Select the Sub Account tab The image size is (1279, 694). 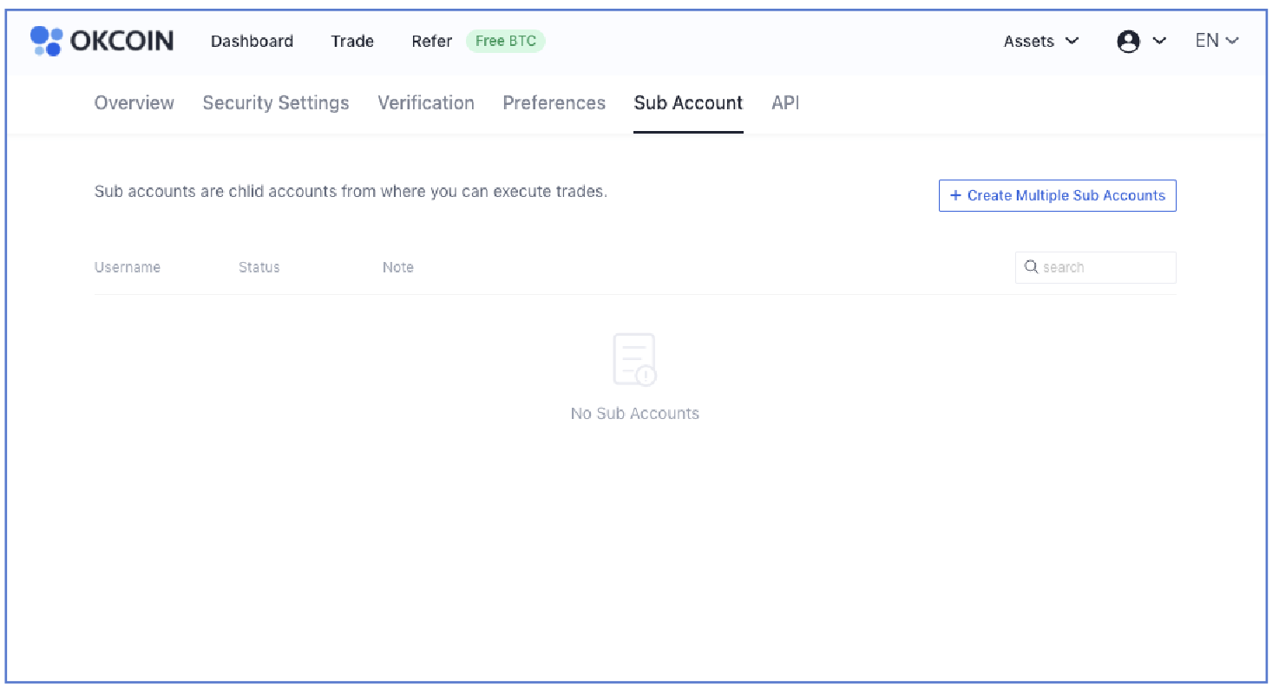[688, 103]
